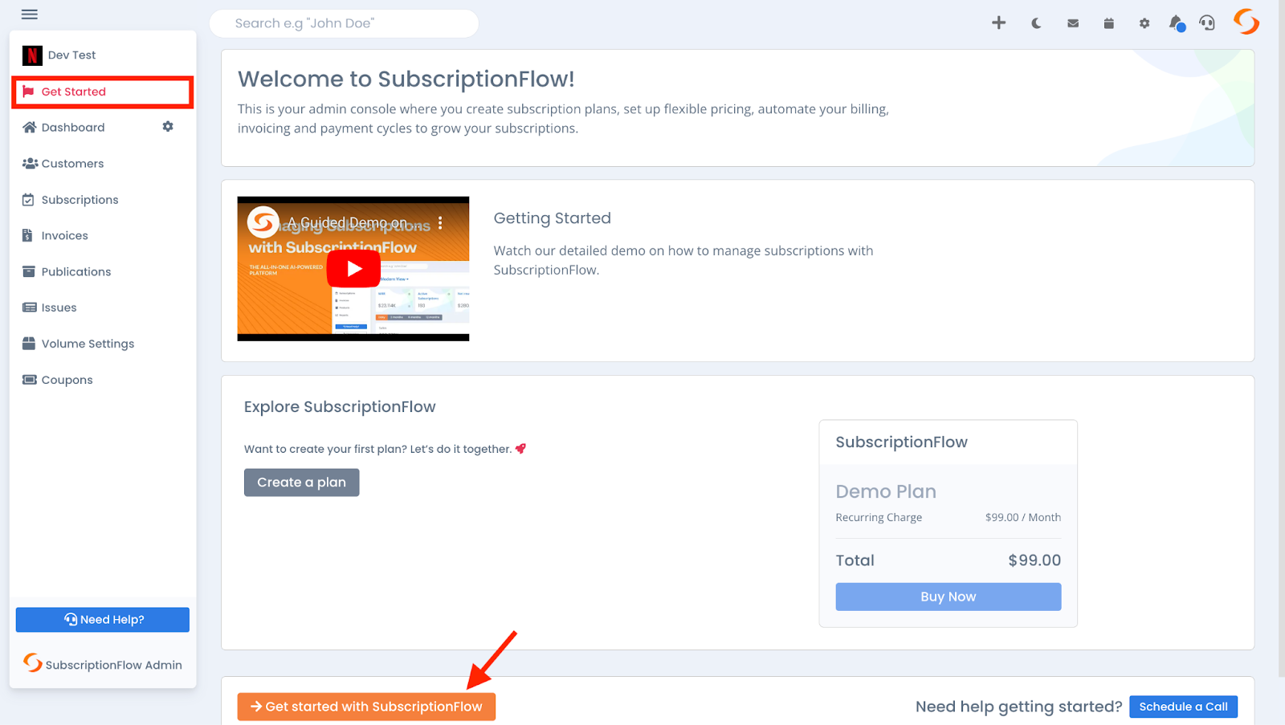Open Publications in sidebar
The image size is (1285, 725).
coord(103,271)
